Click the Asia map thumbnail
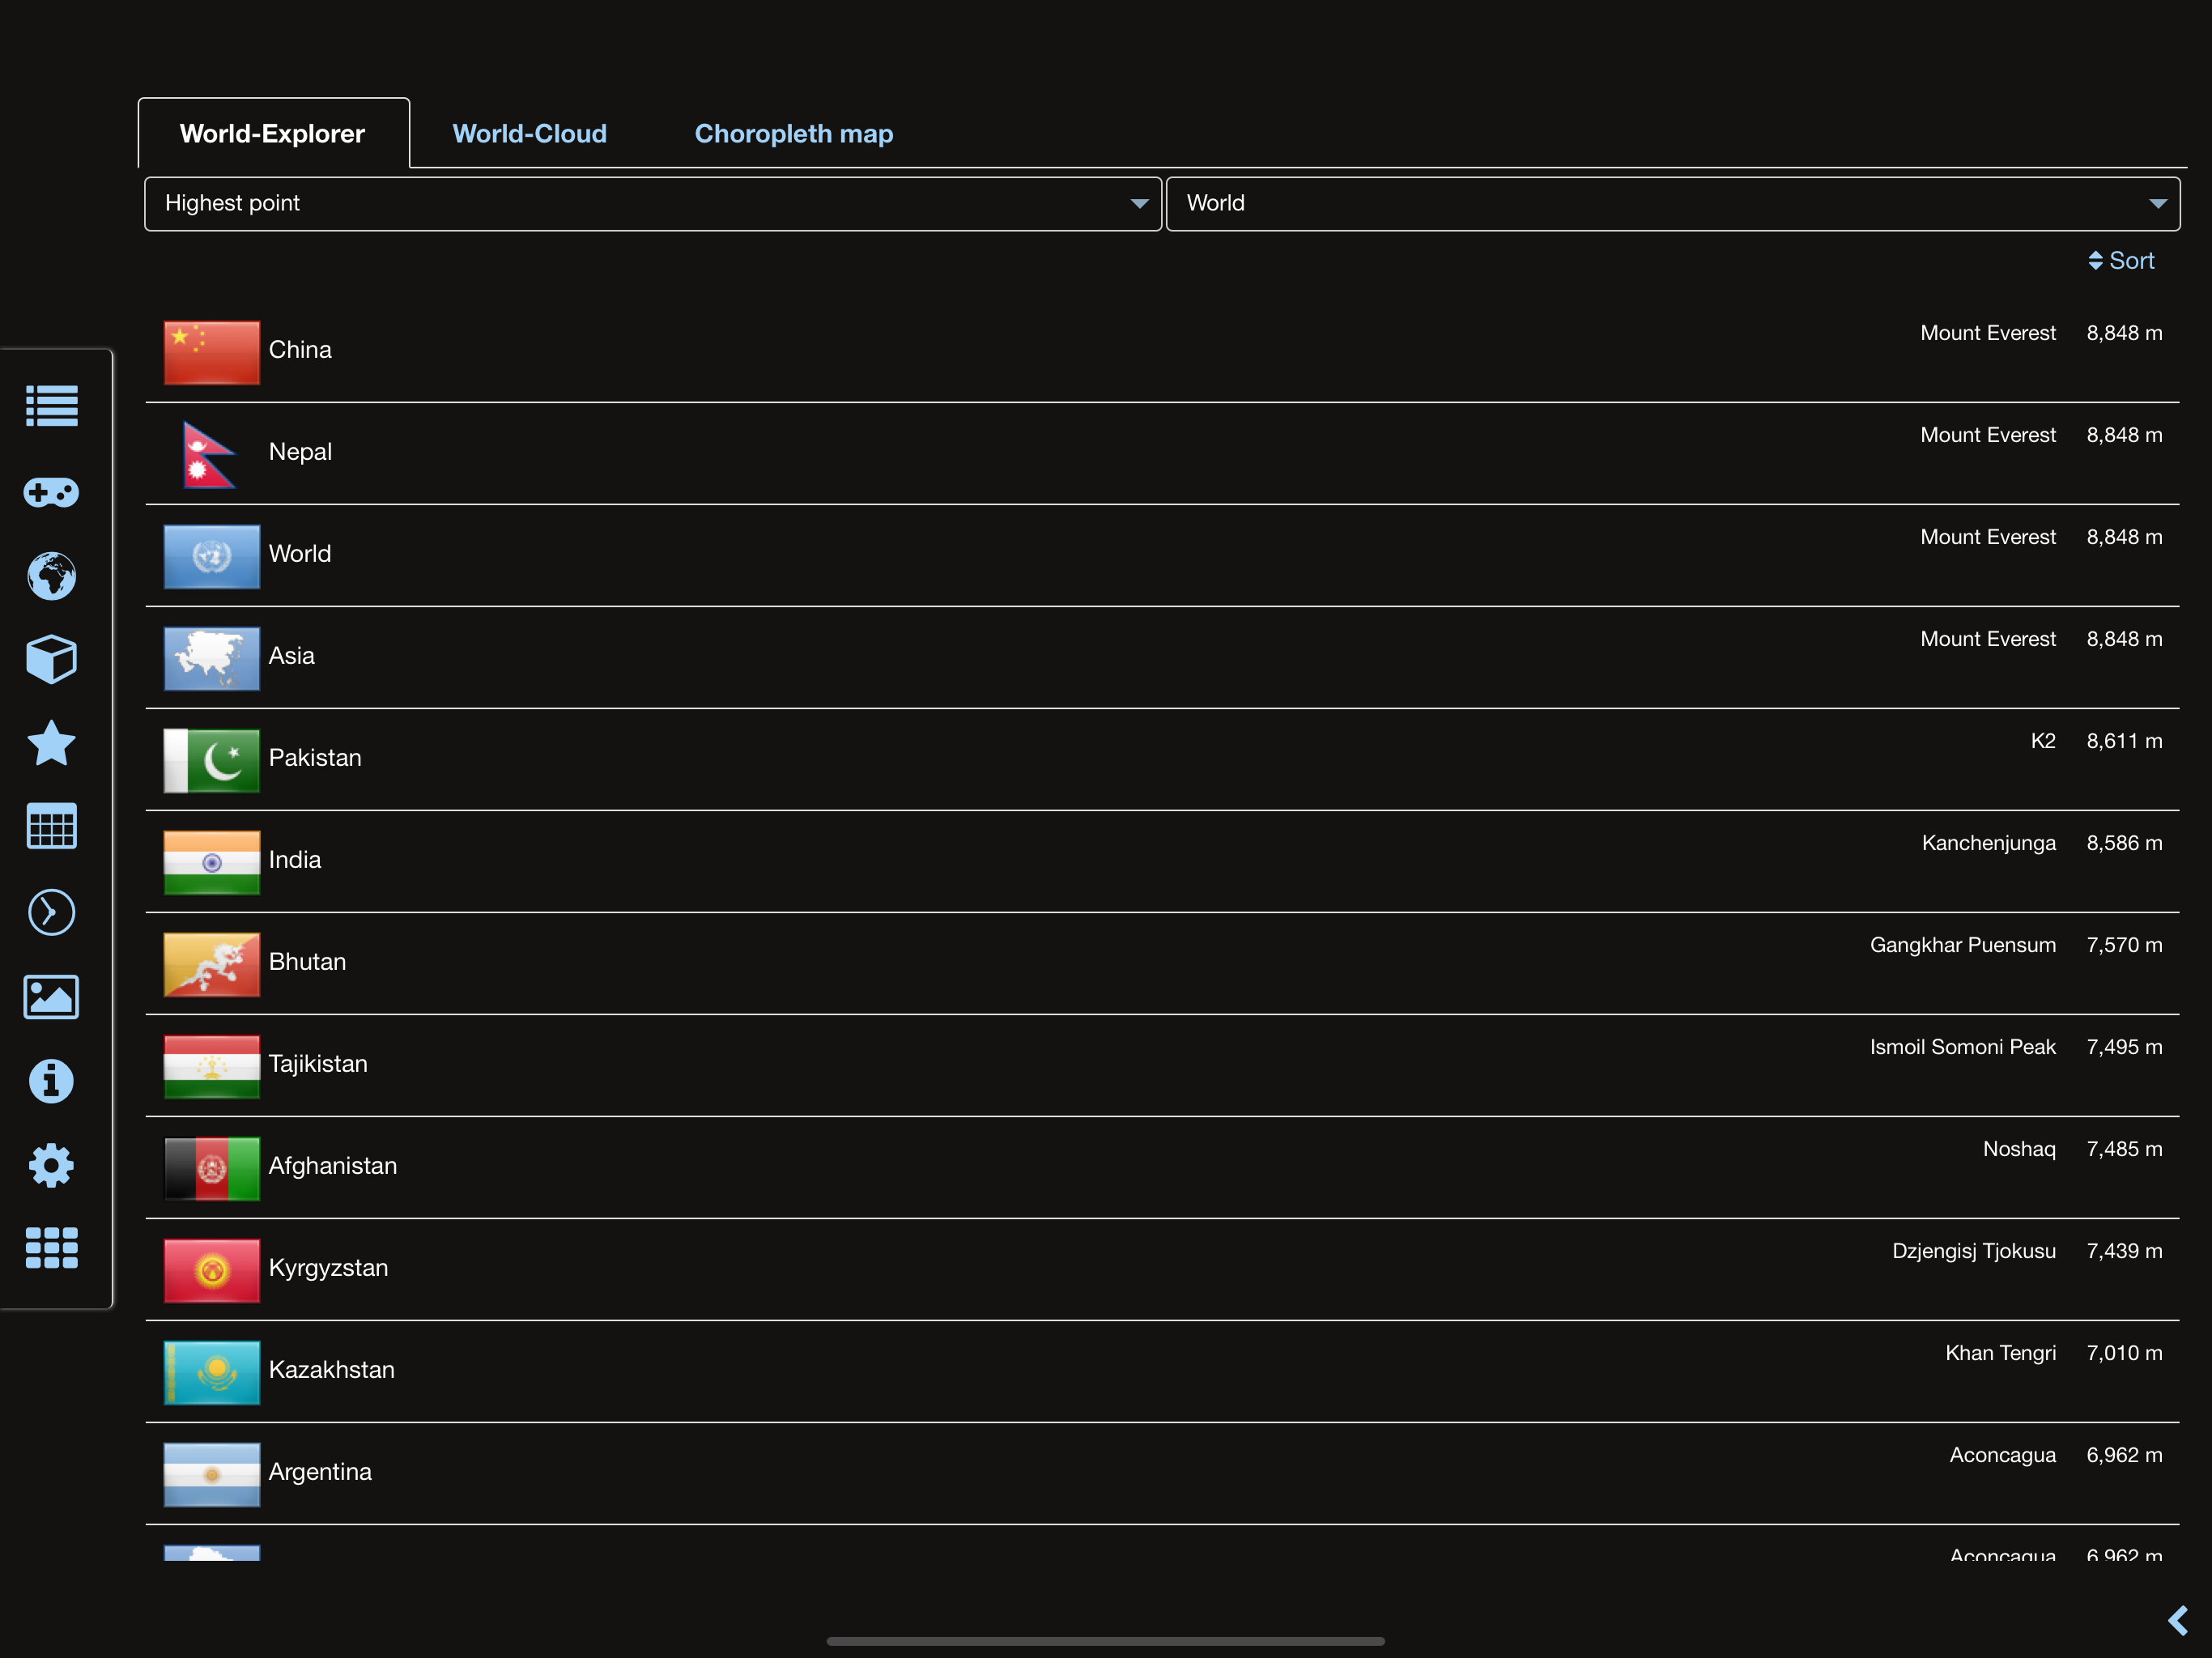Screen dimensions: 2212x1658 point(212,658)
